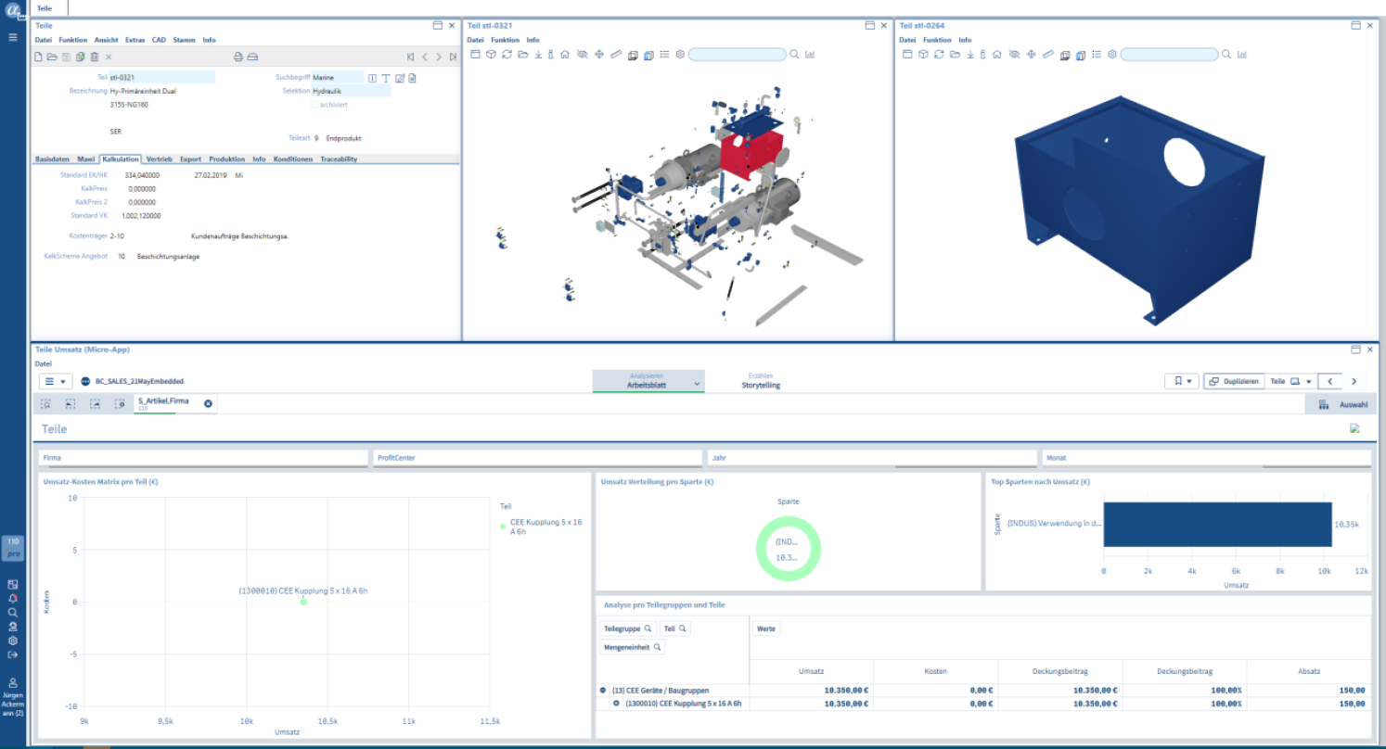Reset to home view in Teil stl-0264
The image size is (1386, 749).
pos(996,55)
